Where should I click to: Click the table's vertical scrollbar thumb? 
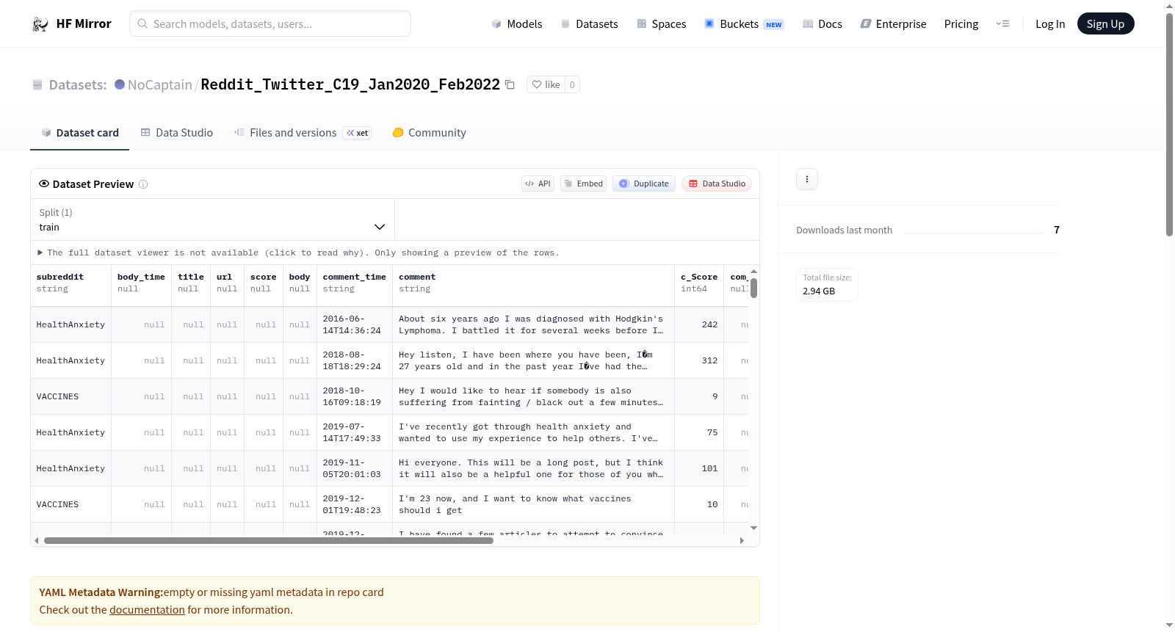coord(753,288)
